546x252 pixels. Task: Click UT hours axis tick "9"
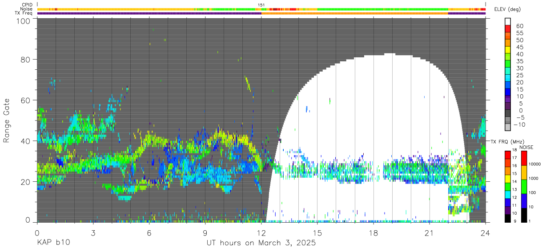point(205,233)
